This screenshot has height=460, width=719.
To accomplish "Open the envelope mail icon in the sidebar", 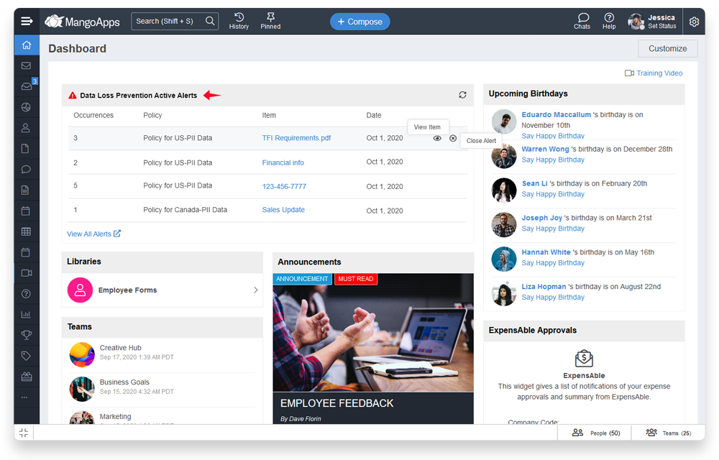I will point(26,65).
